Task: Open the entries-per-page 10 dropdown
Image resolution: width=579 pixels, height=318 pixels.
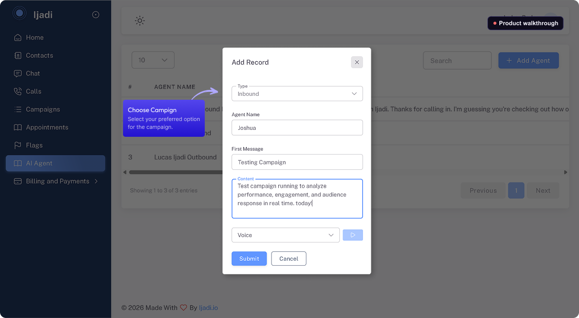Action: [153, 60]
